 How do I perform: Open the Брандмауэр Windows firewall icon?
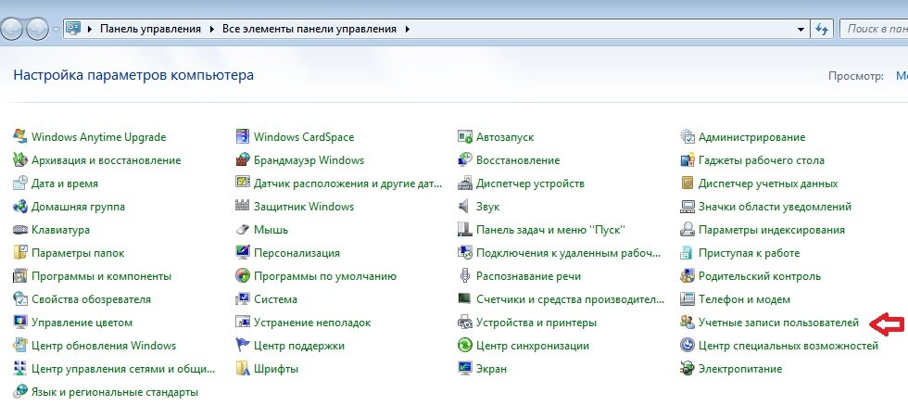[243, 159]
